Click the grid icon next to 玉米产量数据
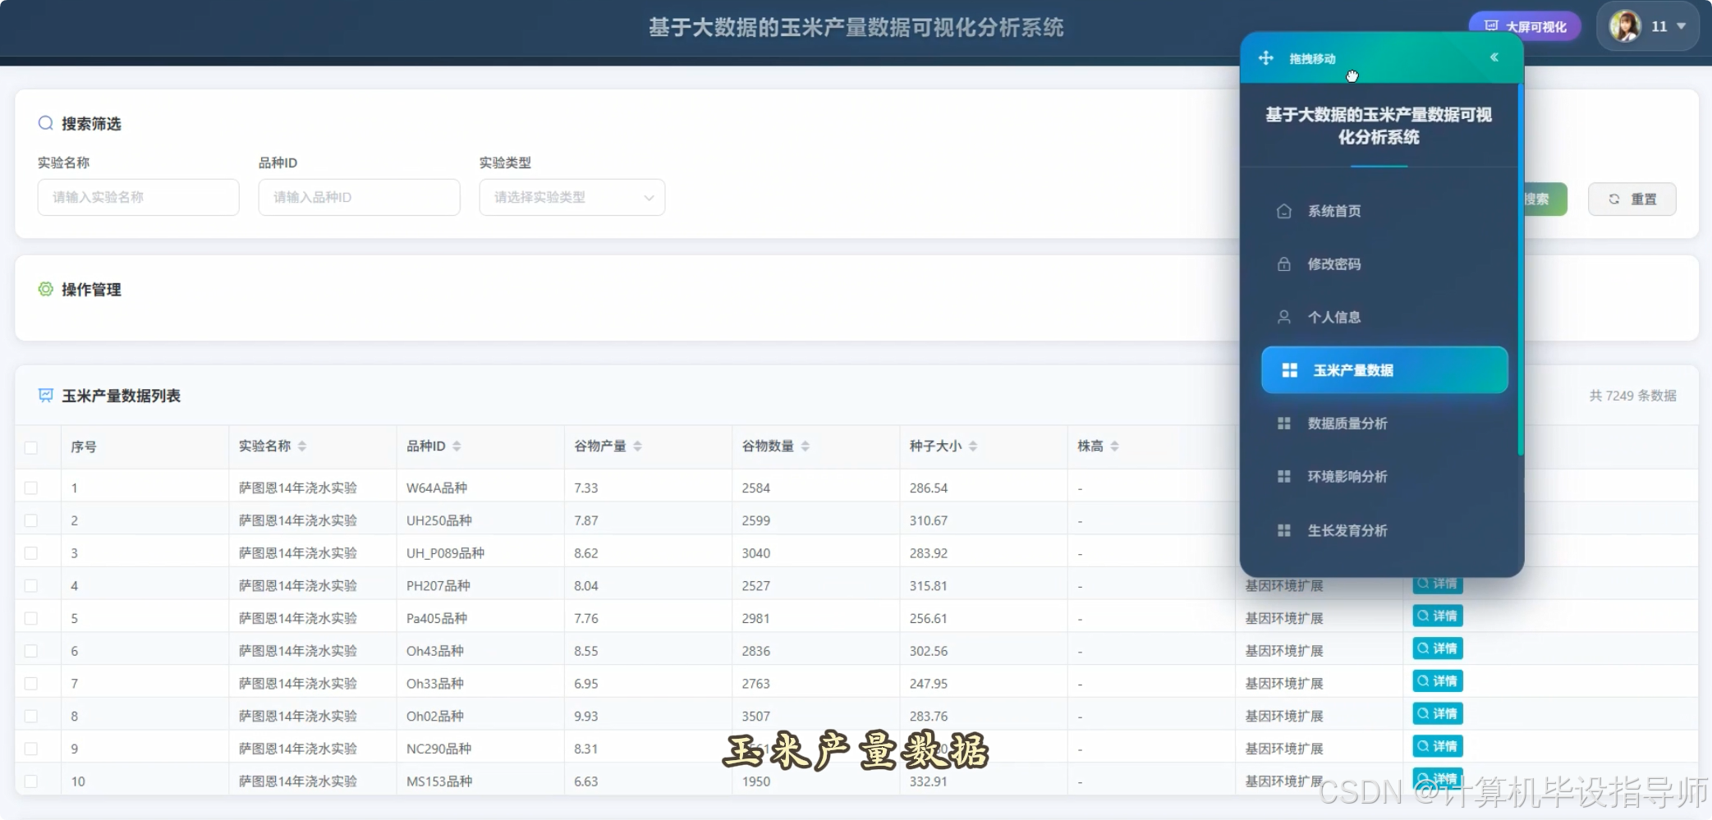Screen dimensions: 1712x820 click(x=1290, y=369)
